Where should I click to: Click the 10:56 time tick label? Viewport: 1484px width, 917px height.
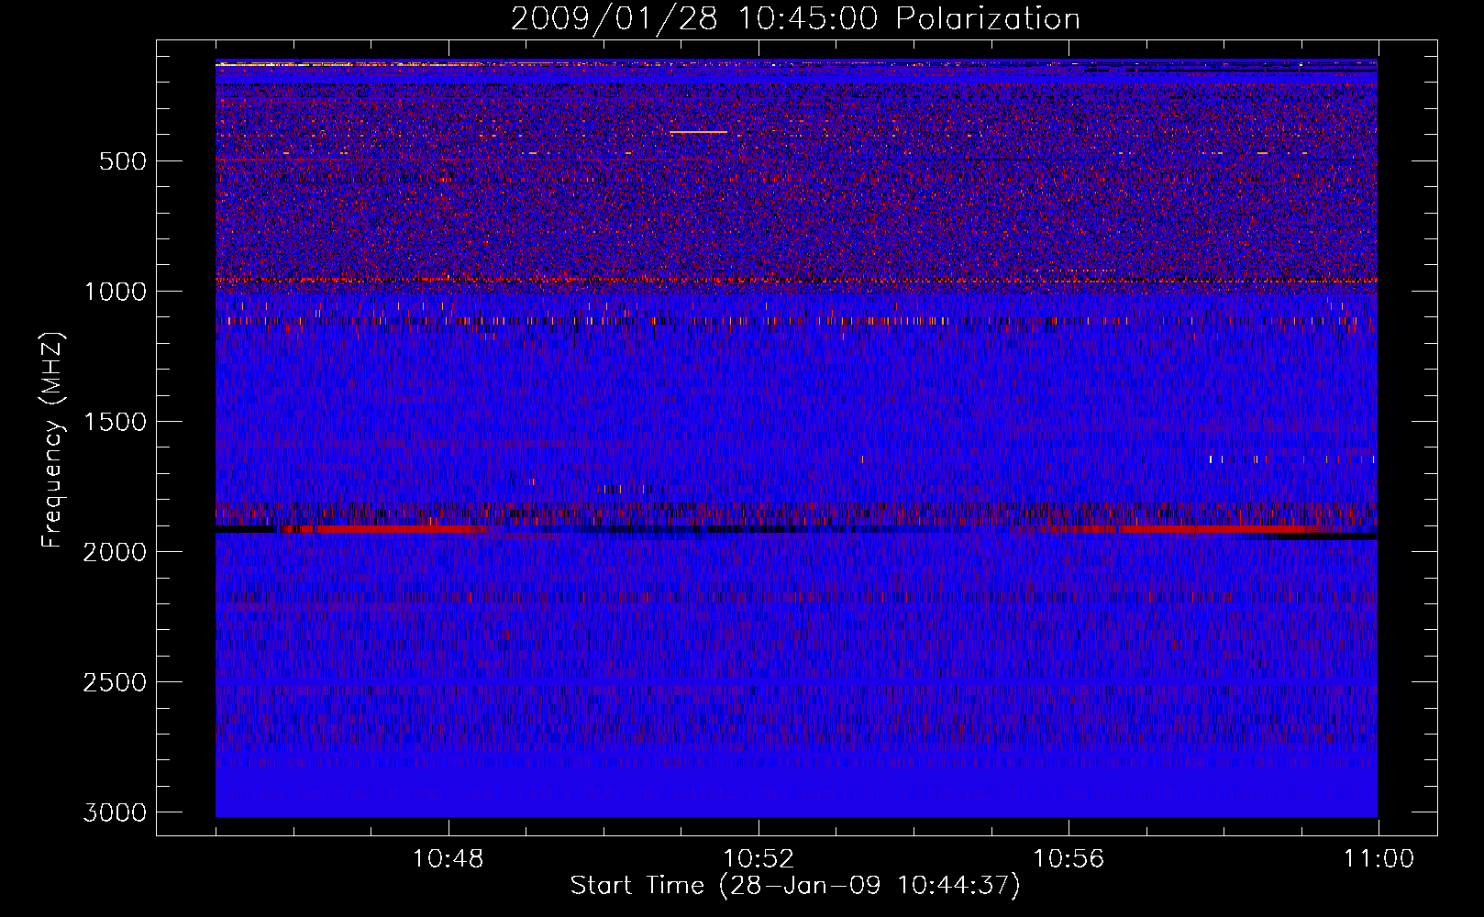click(x=1069, y=859)
